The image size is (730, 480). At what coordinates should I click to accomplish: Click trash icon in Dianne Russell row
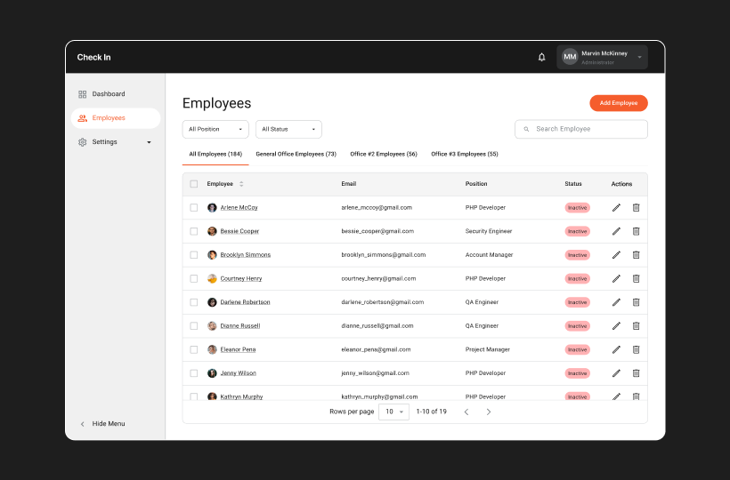(636, 325)
